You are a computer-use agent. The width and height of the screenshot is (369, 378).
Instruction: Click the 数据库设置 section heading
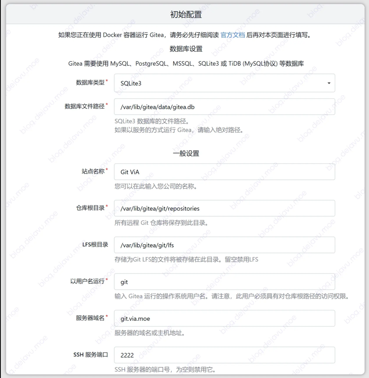tap(186, 49)
